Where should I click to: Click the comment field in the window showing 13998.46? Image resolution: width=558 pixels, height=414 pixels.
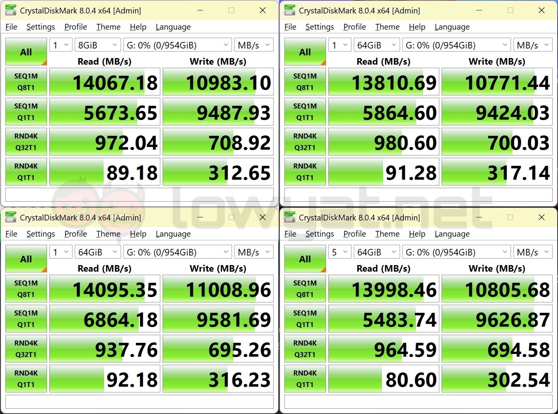[418, 401]
